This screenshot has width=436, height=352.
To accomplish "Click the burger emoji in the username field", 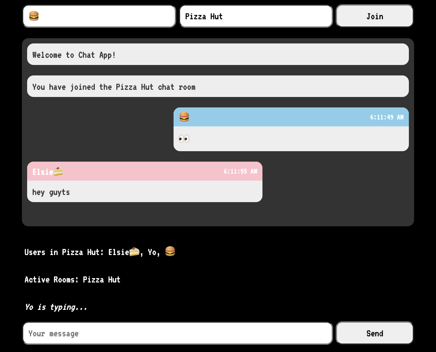I will pyautogui.click(x=34, y=15).
